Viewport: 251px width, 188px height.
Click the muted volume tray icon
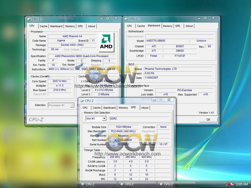(232, 184)
